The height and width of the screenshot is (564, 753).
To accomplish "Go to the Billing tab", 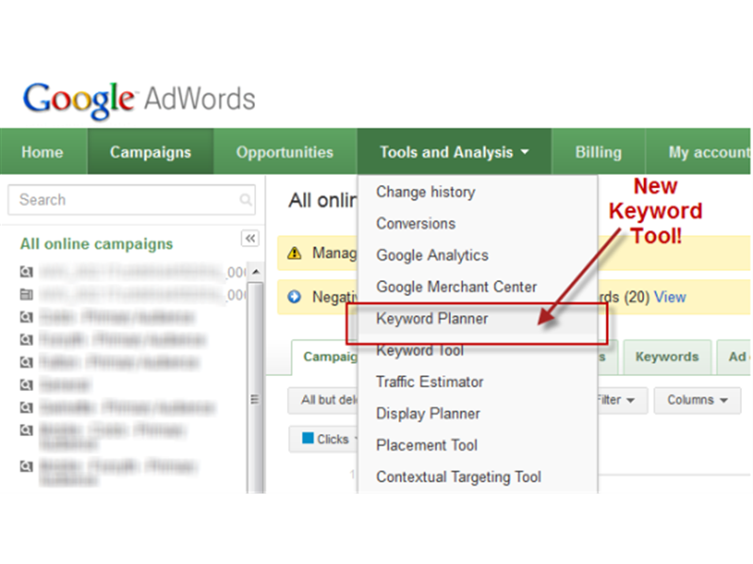I will point(599,151).
